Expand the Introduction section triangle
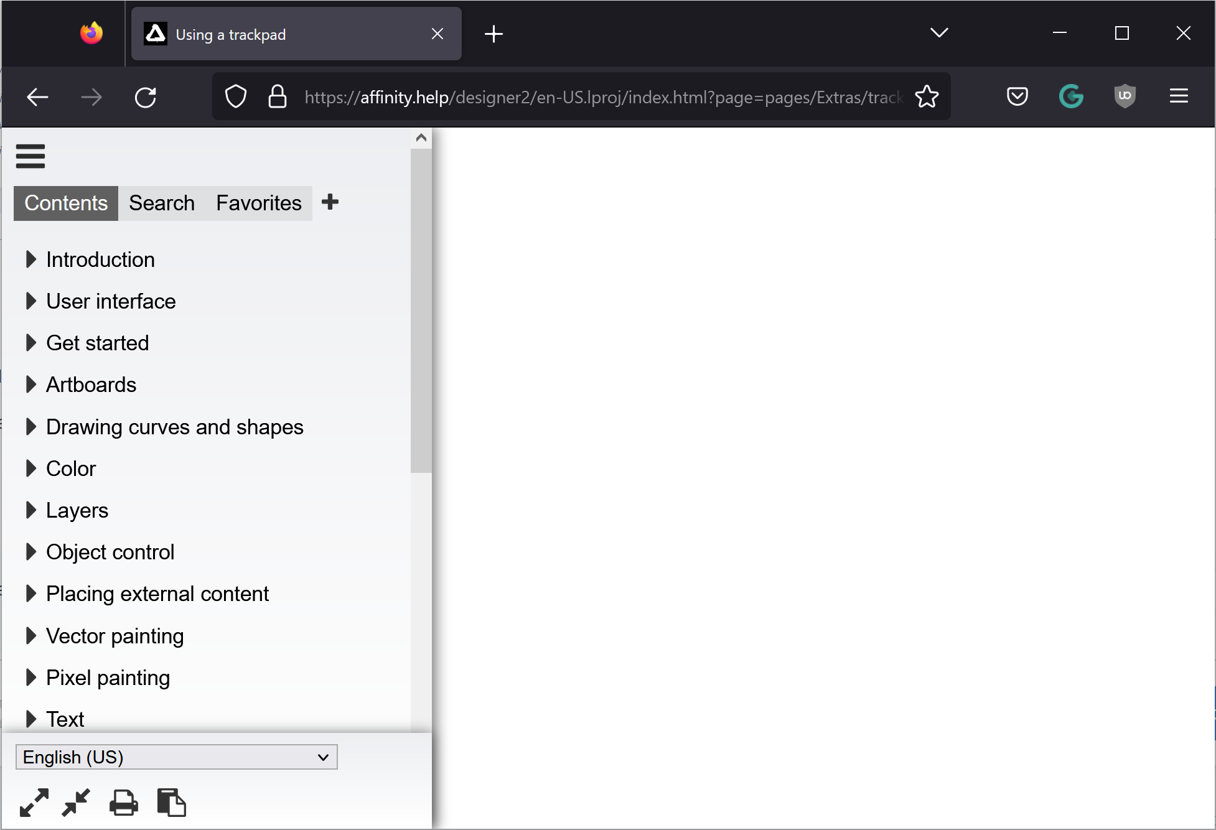Image resolution: width=1216 pixels, height=830 pixels. (30, 259)
